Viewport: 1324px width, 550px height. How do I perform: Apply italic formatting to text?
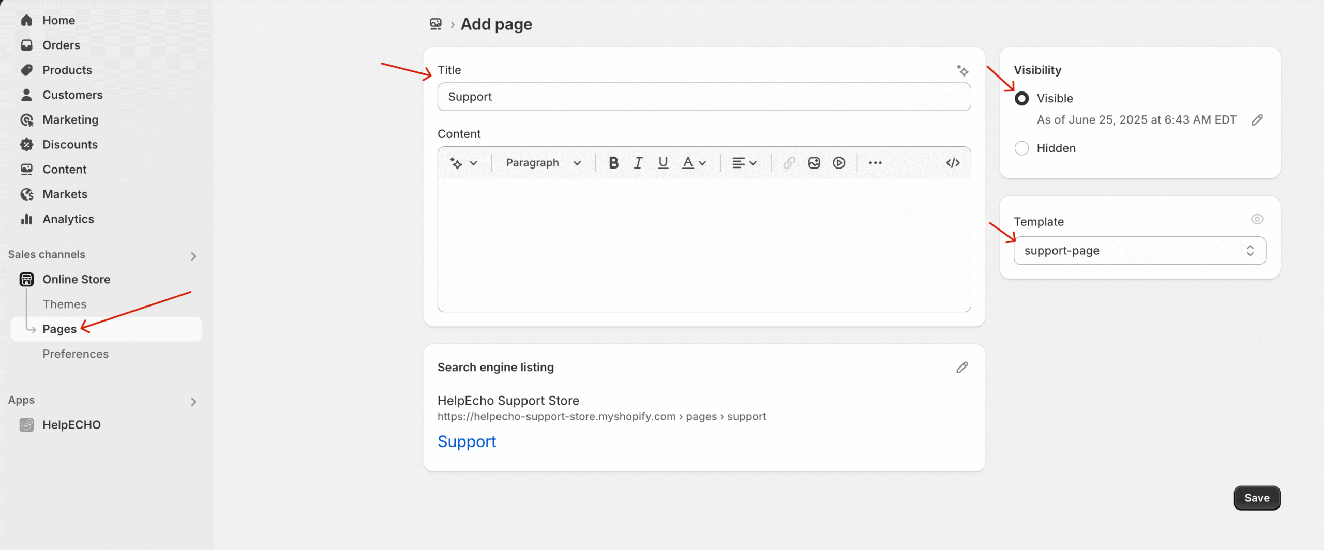(x=638, y=163)
